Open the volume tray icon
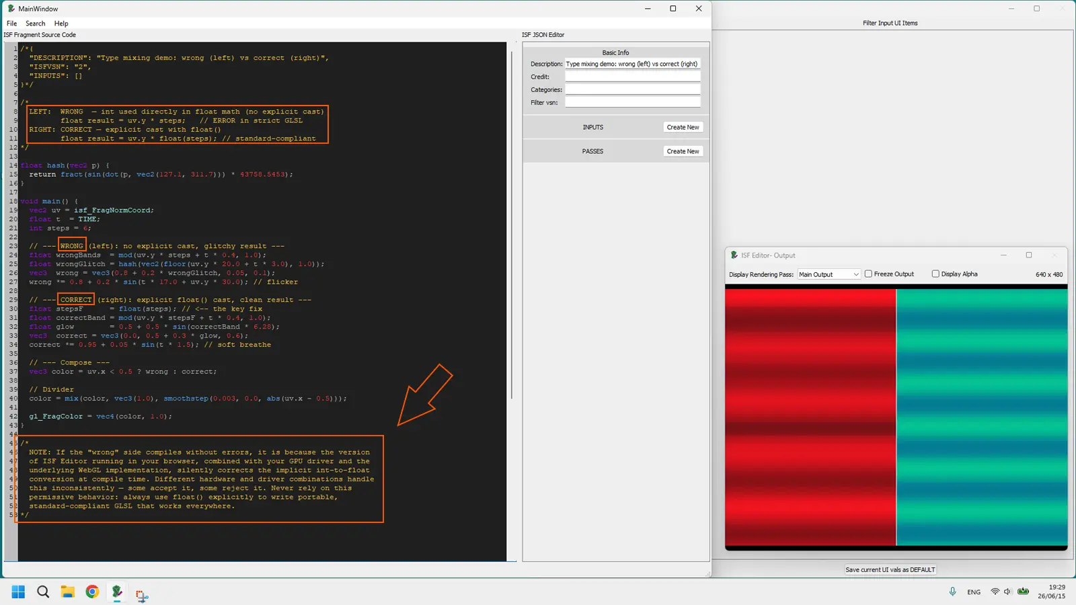1076x605 pixels. [x=1007, y=592]
